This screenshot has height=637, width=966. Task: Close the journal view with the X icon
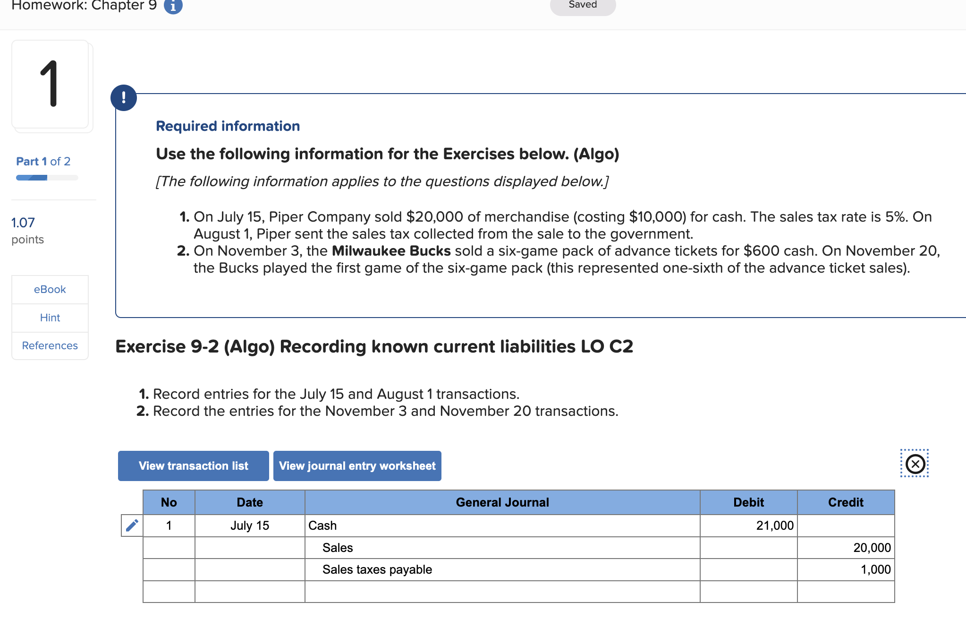[x=915, y=464]
